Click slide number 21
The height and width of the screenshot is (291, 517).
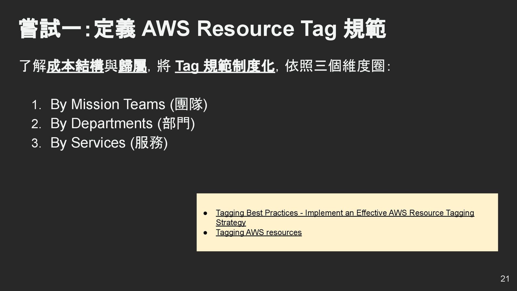[x=505, y=279]
